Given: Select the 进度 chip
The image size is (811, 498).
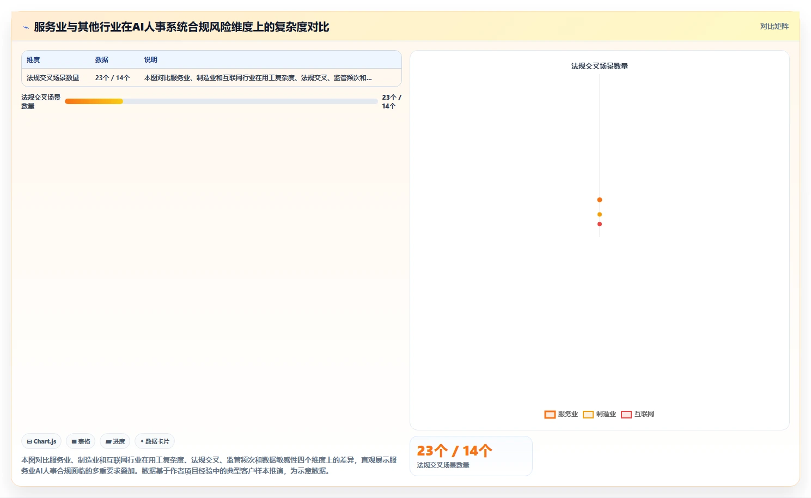Looking at the screenshot, I should tap(115, 441).
